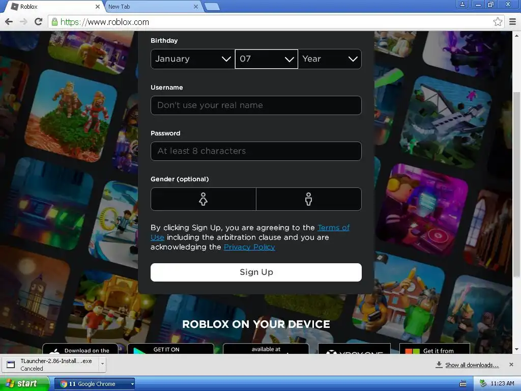Select the male gender icon button
Screen dimensions: 521x391
pos(309,199)
